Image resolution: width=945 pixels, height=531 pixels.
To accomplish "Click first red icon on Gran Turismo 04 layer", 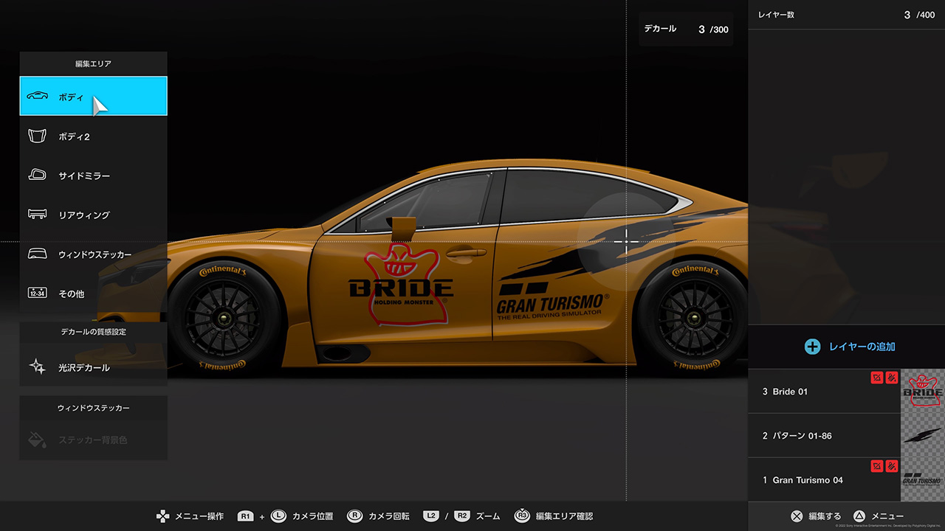I will 877,466.
